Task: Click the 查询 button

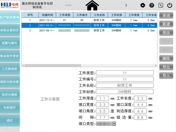Action: pos(166,16)
